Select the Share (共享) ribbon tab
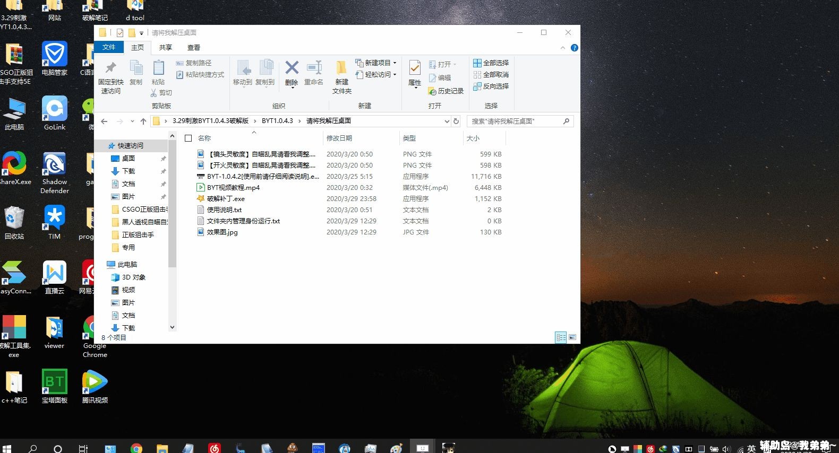839x453 pixels. pyautogui.click(x=166, y=47)
